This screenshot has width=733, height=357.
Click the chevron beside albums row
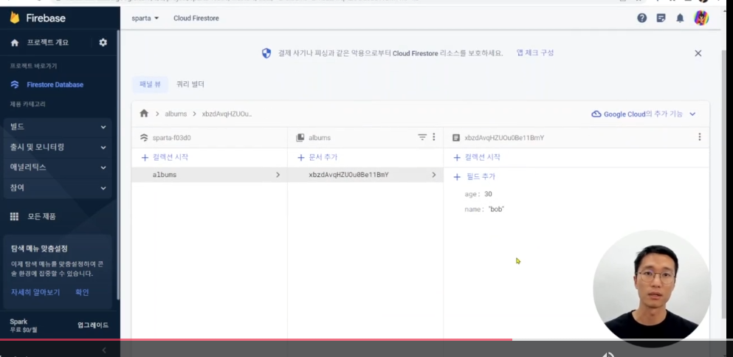[278, 175]
